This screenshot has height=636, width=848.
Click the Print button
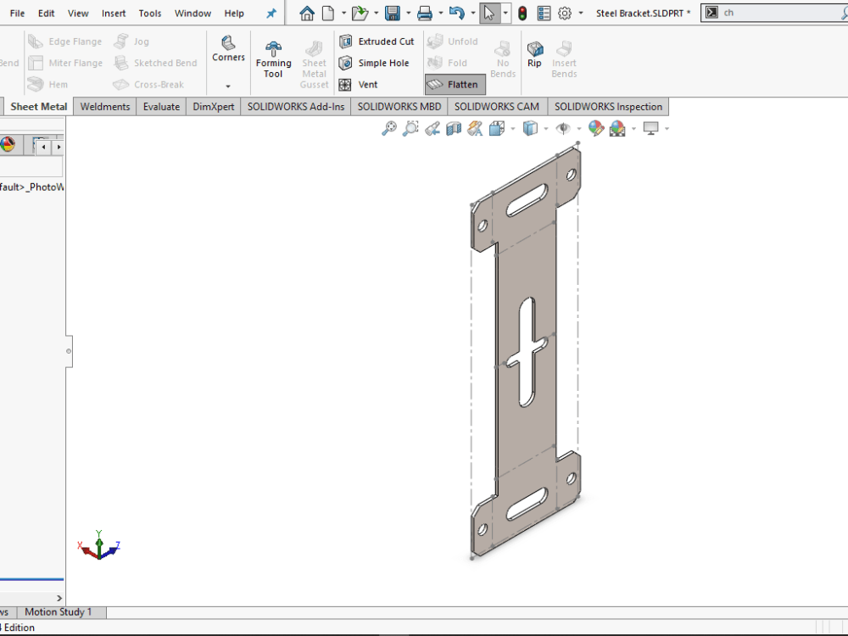[424, 12]
